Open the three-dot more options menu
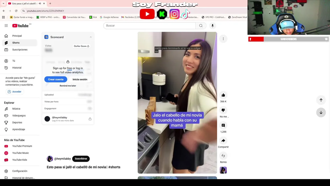Image resolution: width=330 pixels, height=186 pixels. pyautogui.click(x=223, y=39)
